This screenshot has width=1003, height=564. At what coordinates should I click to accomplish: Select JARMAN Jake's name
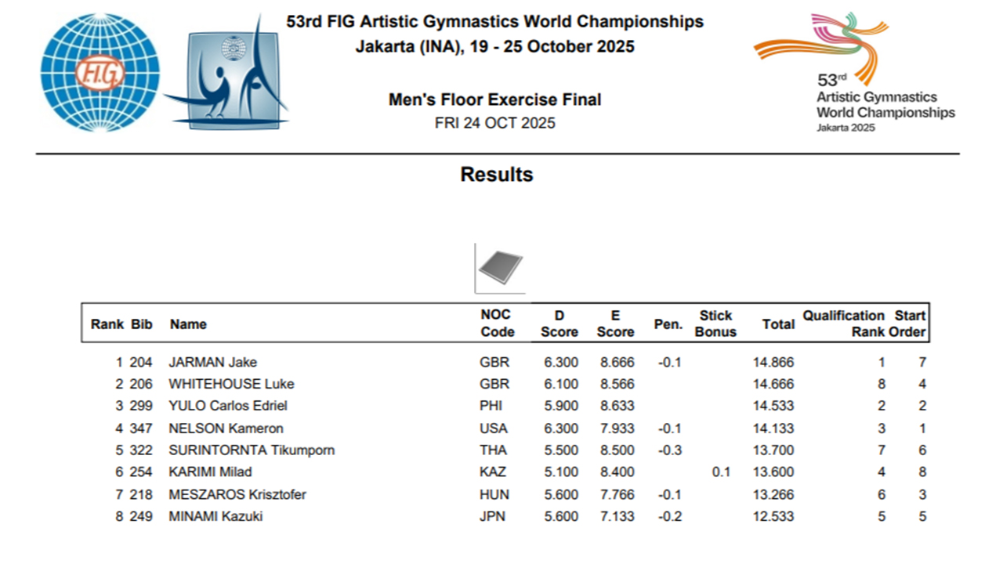[212, 363]
